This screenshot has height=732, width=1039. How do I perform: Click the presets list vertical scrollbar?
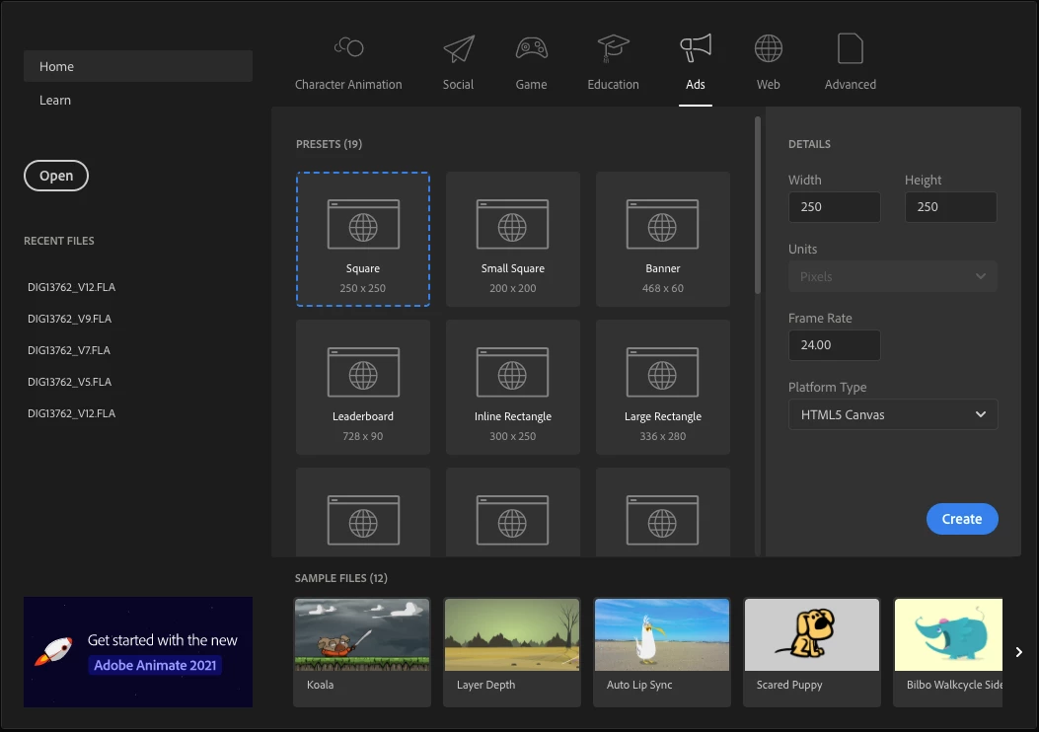(x=758, y=205)
